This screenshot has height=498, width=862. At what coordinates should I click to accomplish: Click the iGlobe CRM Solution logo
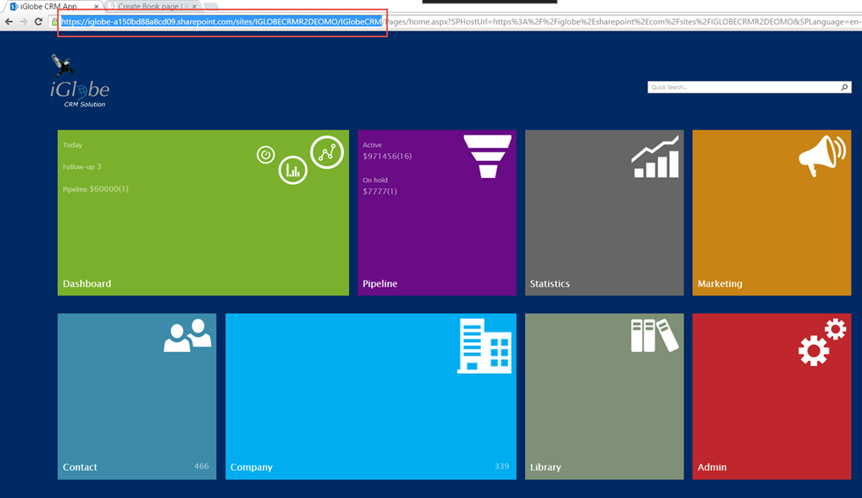(x=80, y=81)
